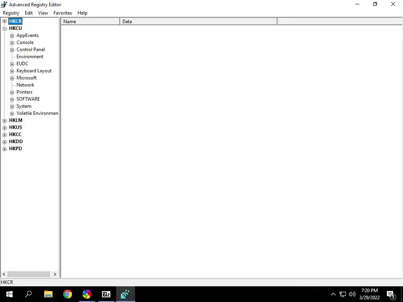Open the View menu
Image resolution: width=403 pixels, height=302 pixels.
(x=43, y=13)
